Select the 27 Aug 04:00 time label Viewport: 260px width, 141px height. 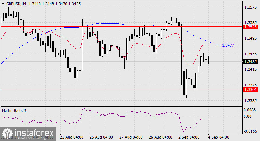click(x=131, y=137)
